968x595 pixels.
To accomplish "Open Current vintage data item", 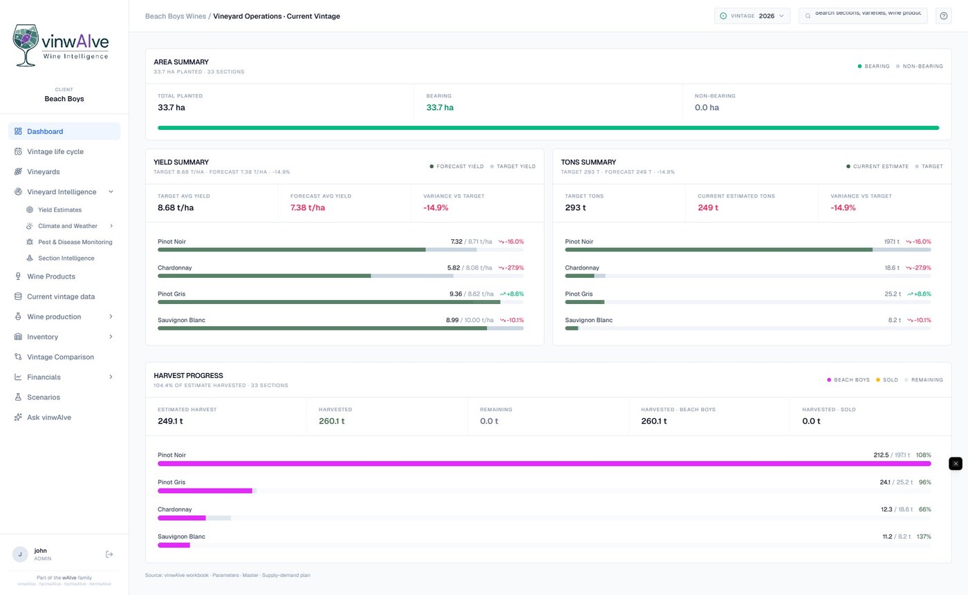I will coord(64,296).
